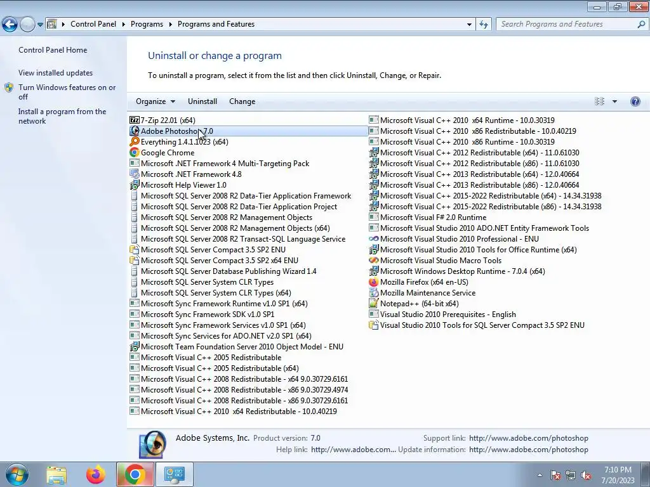
Task: Click the search magnifier icon
Action: pos(641,25)
